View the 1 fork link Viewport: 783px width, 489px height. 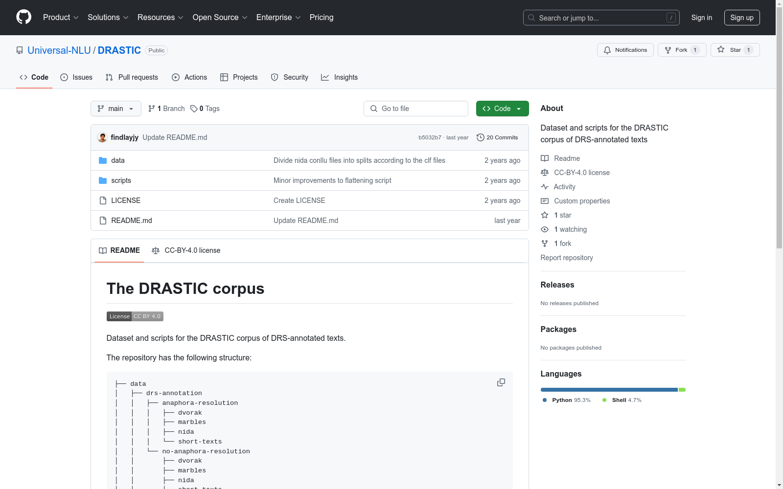click(556, 244)
